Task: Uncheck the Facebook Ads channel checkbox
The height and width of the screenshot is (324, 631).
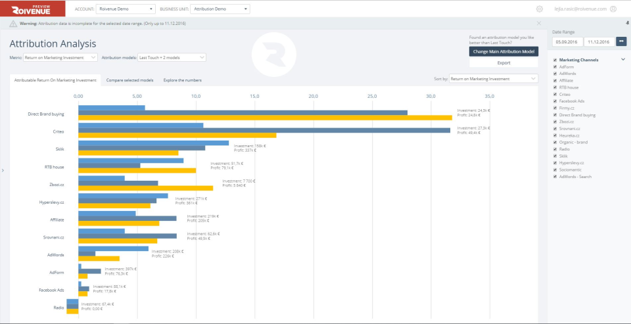Action: 555,101
